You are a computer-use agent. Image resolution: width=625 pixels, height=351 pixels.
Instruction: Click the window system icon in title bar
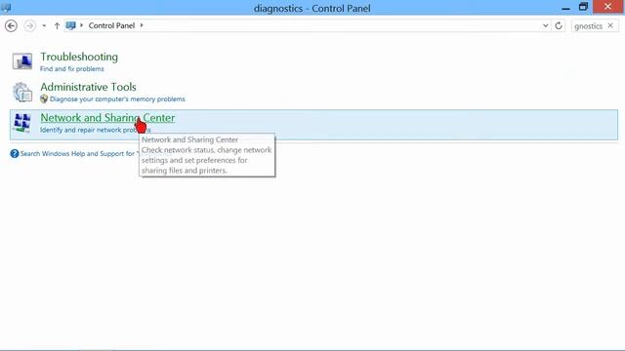(x=6, y=7)
